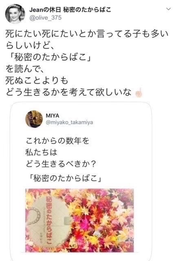Click the line 私たちは in quoted tweet
176x261 pixels.
tap(41, 152)
